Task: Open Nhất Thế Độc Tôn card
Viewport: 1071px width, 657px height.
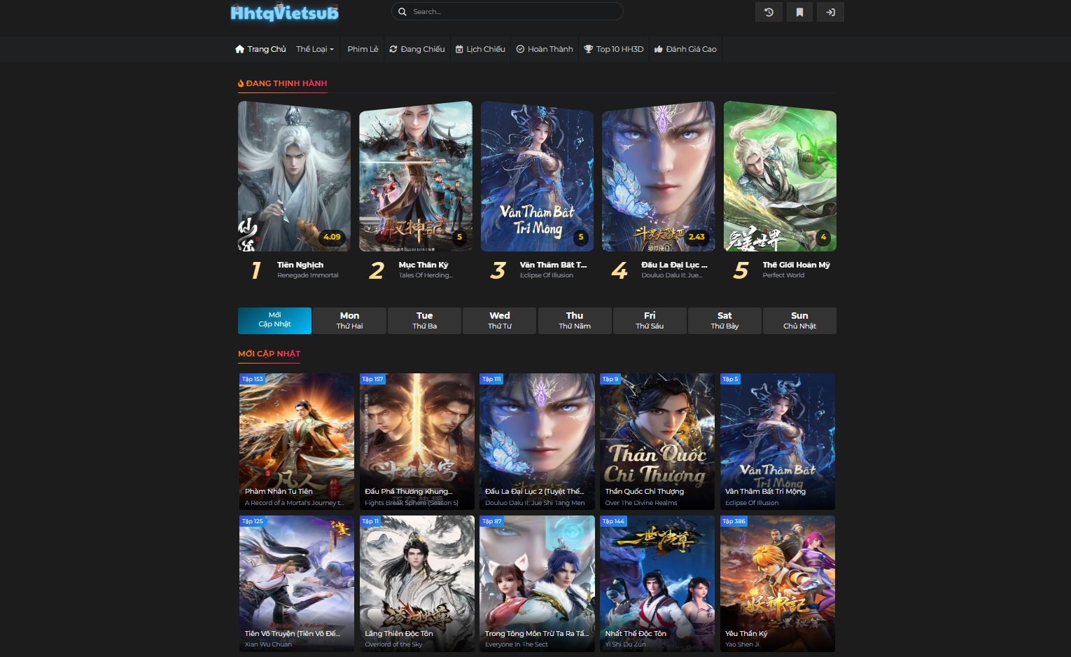Action: tap(657, 584)
